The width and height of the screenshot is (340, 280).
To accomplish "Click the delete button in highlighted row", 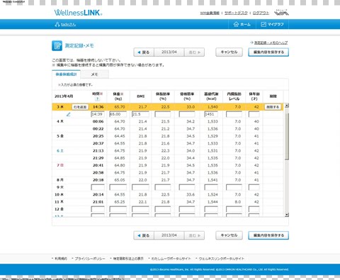I will [273, 107].
